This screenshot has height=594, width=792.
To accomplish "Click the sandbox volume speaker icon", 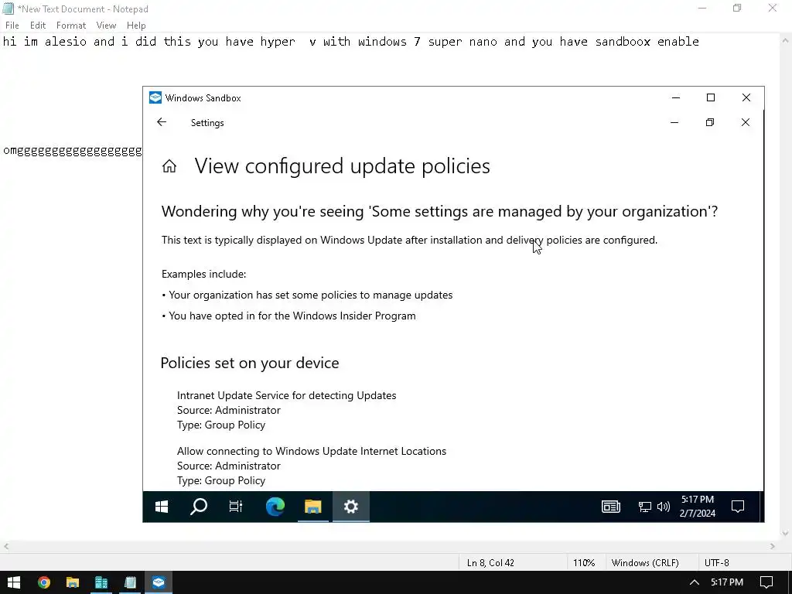I will (x=663, y=507).
